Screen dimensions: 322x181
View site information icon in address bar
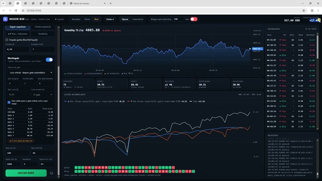tap(23, 11)
